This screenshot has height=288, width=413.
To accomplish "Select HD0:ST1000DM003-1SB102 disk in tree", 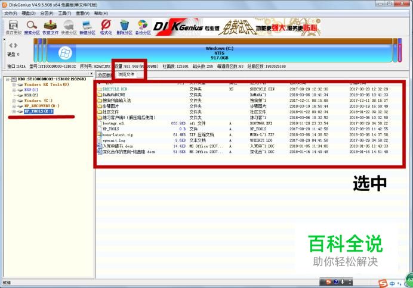I will click(52, 79).
